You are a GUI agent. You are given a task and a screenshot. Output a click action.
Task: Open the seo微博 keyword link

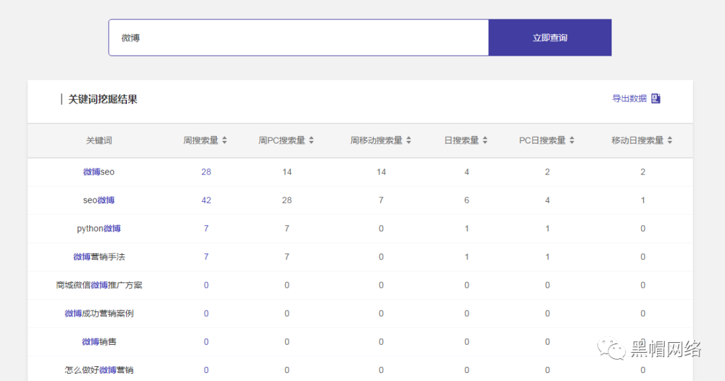pyautogui.click(x=99, y=200)
